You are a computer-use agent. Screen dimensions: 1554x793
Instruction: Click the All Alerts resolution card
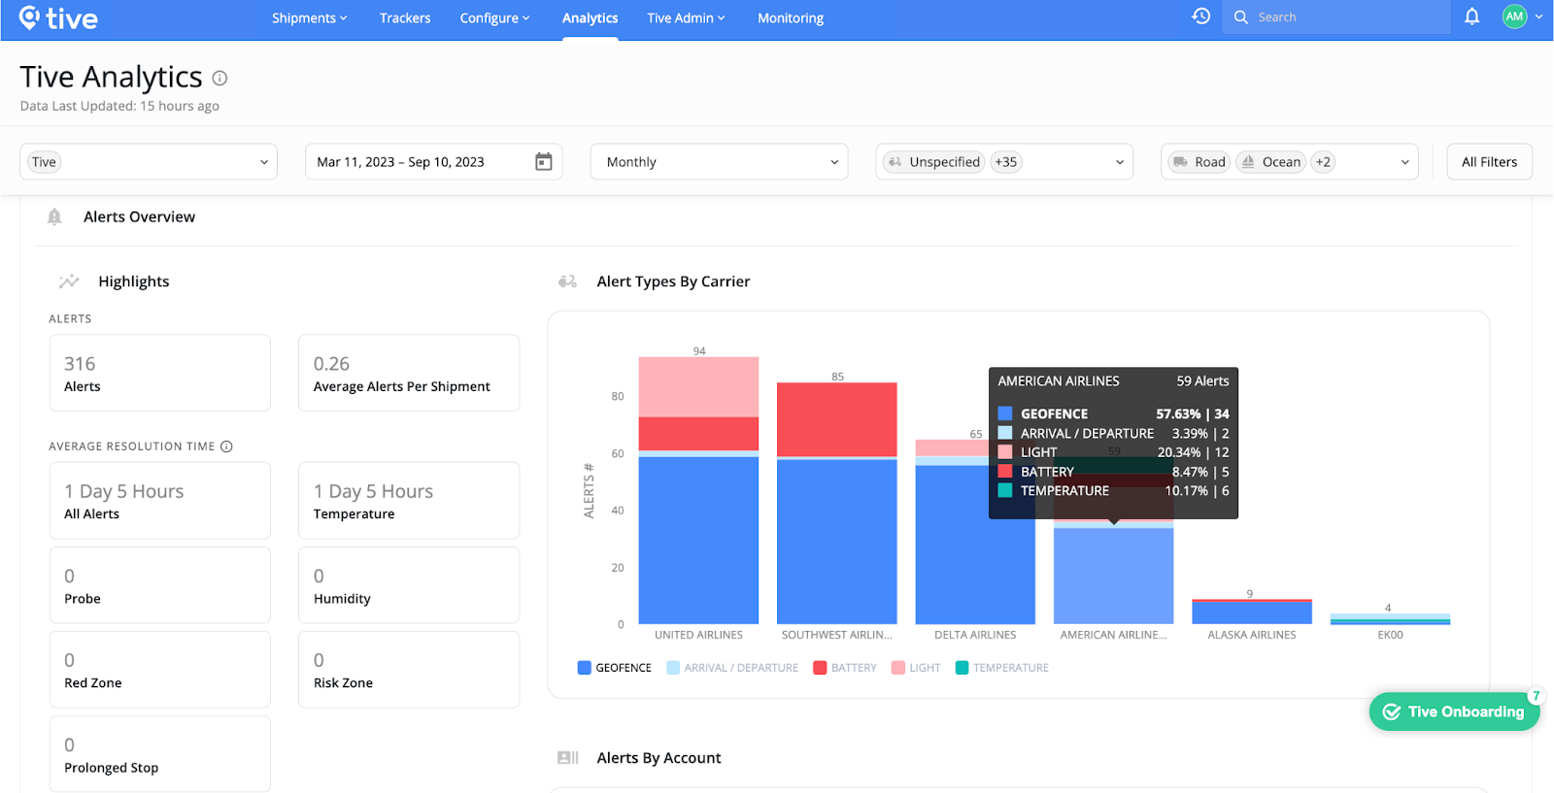[160, 501]
